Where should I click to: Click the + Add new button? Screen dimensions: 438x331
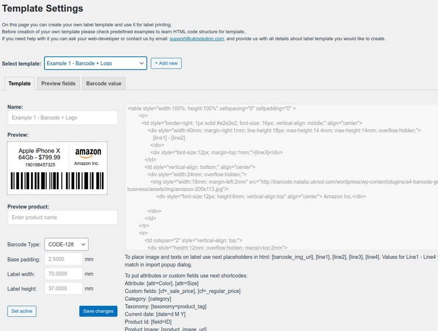tap(166, 63)
